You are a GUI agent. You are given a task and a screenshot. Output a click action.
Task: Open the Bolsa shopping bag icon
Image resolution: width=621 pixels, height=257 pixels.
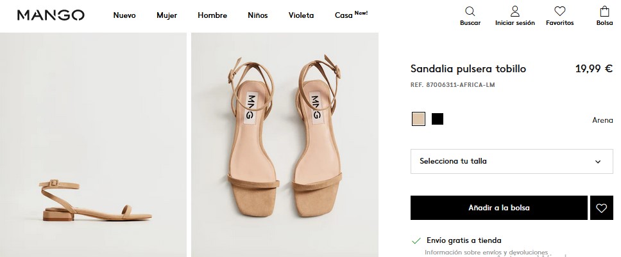click(604, 12)
